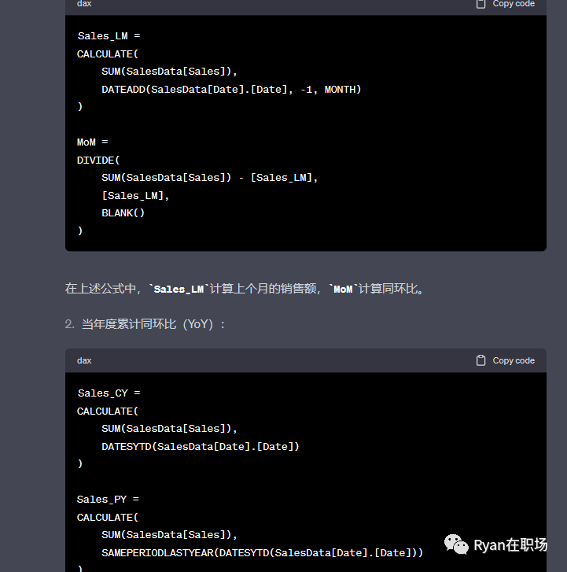Click the "Ryan在职场" watermark text
This screenshot has height=572, width=567.
[x=510, y=545]
